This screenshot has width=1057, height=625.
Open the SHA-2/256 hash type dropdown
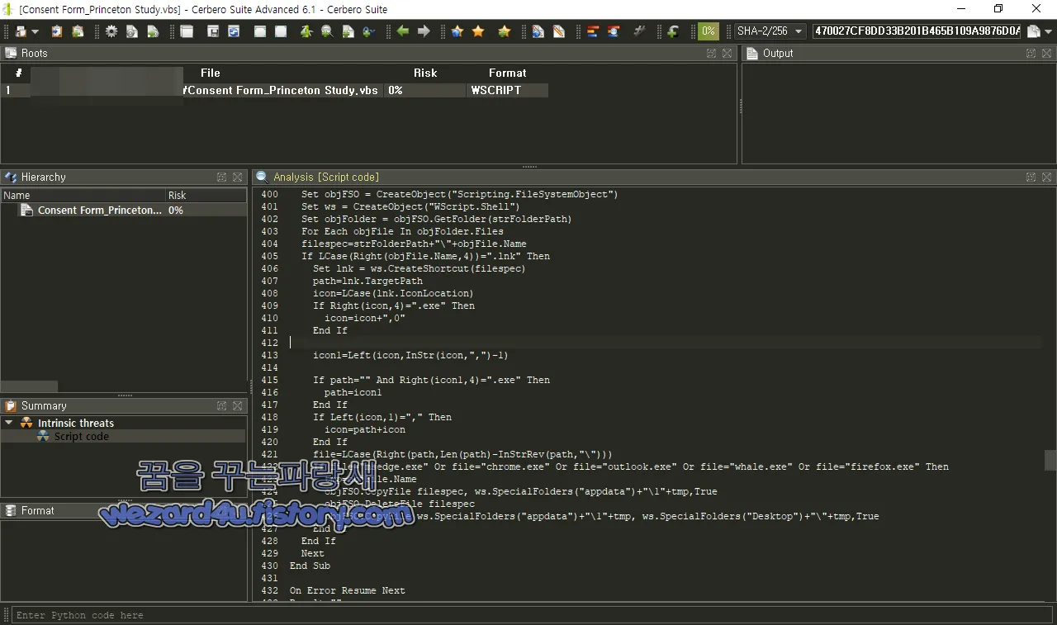pyautogui.click(x=771, y=31)
